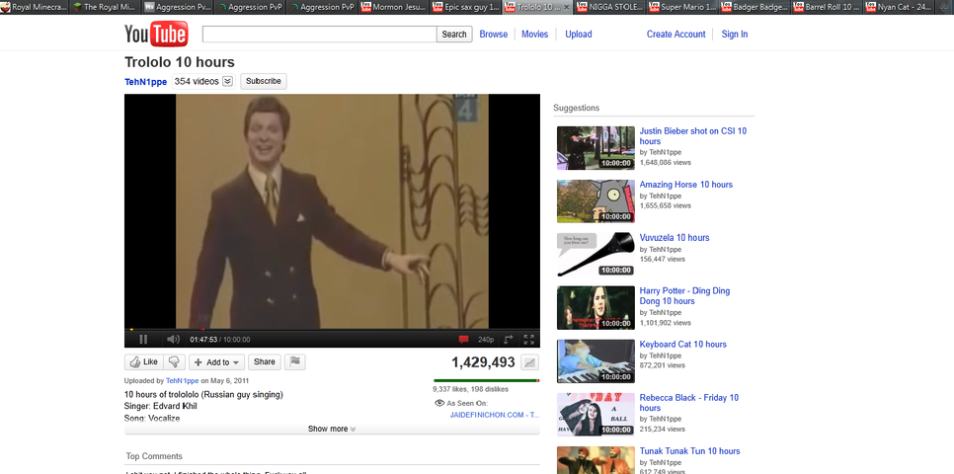Click the 9,337 likes, 198 dislikes text
Viewport: 954px width, 474px height.
(x=470, y=389)
